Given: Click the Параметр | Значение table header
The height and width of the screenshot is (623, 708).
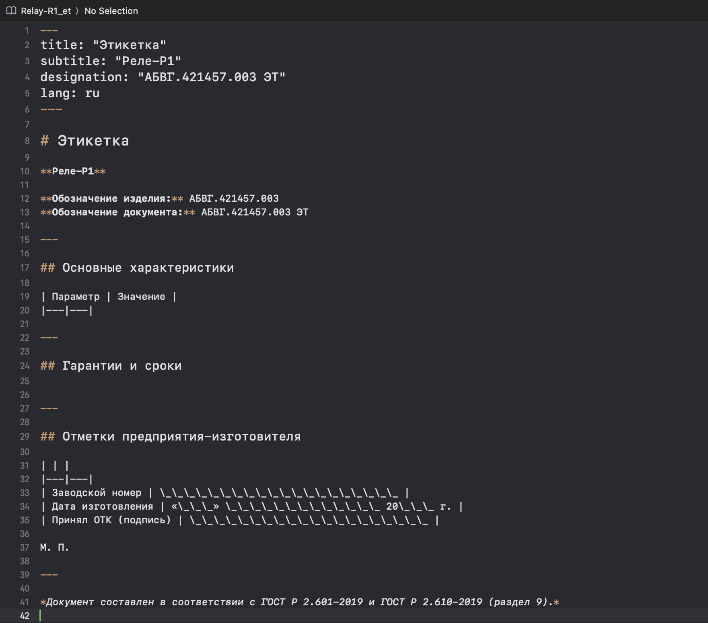Looking at the screenshot, I should tap(108, 297).
